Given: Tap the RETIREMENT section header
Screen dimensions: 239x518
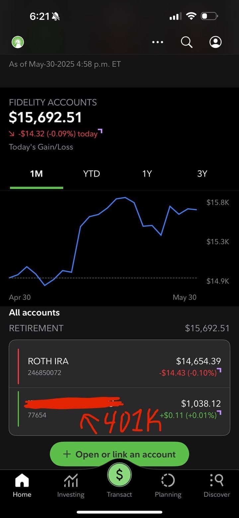Looking at the screenshot, I should (x=36, y=328).
